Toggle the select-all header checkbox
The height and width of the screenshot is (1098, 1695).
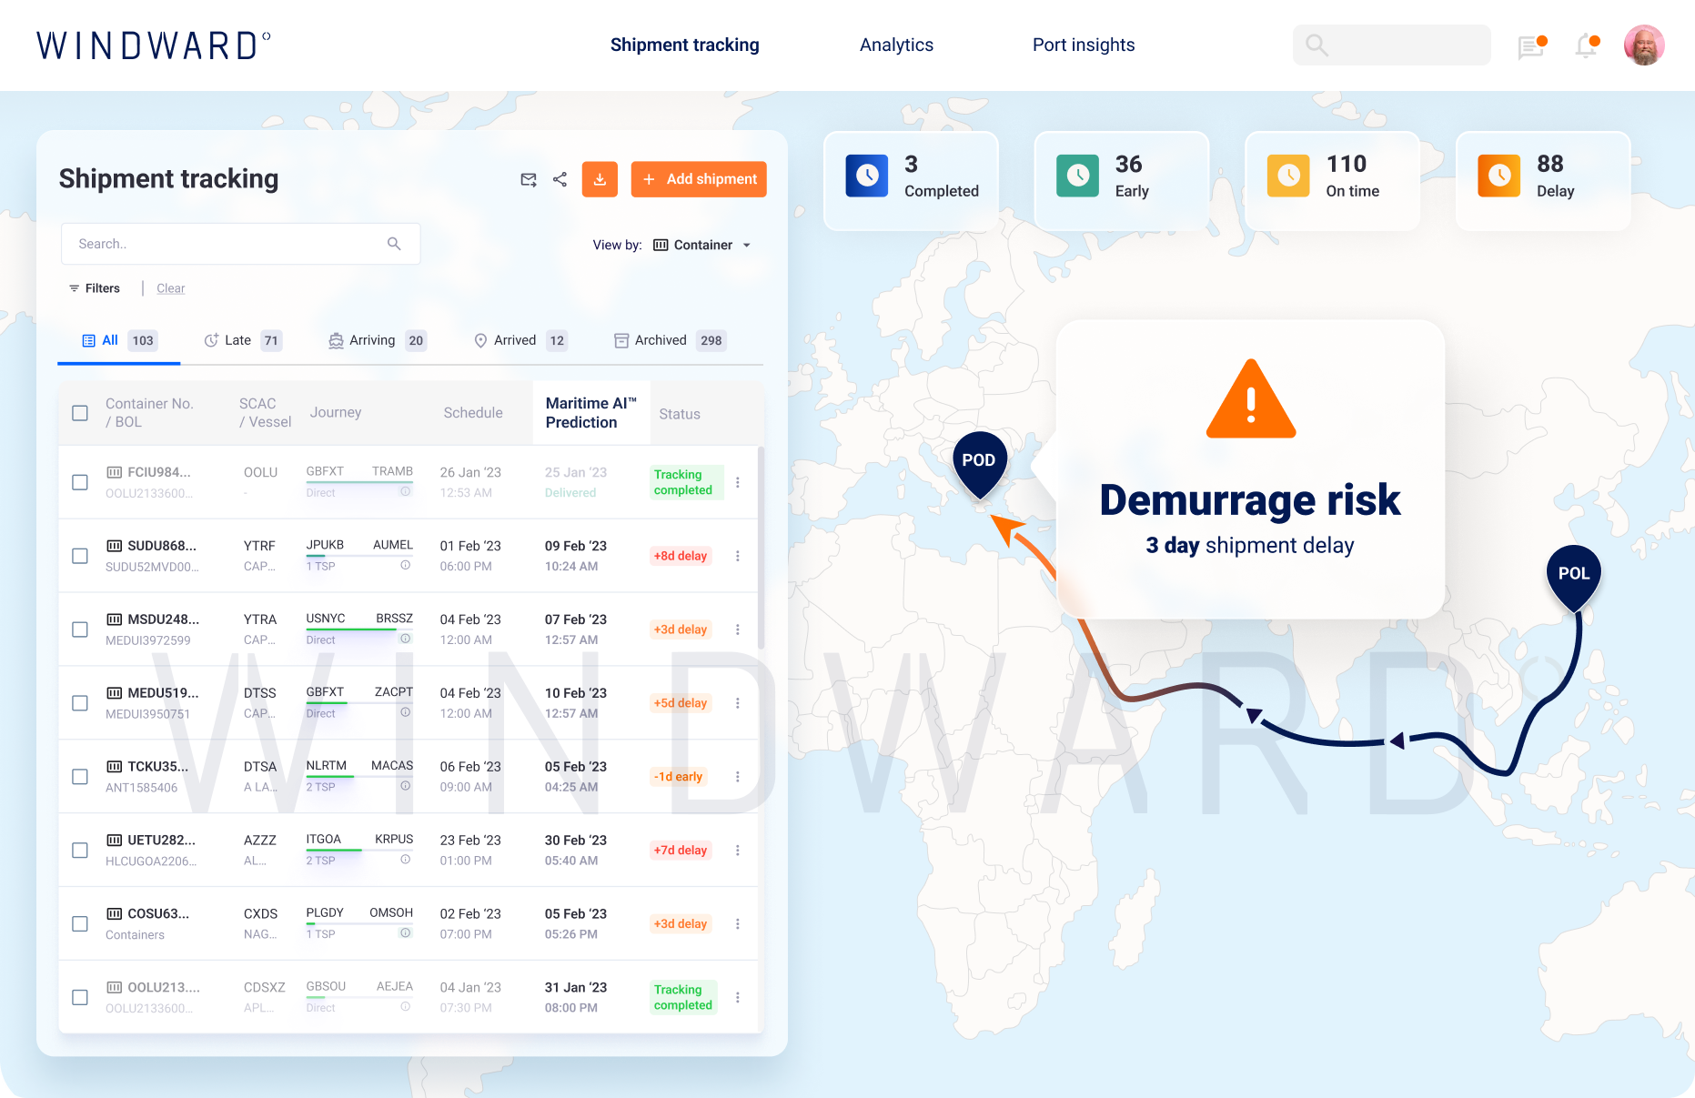point(80,413)
